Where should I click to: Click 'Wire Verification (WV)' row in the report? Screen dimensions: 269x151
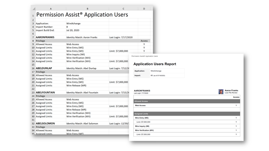187,130
